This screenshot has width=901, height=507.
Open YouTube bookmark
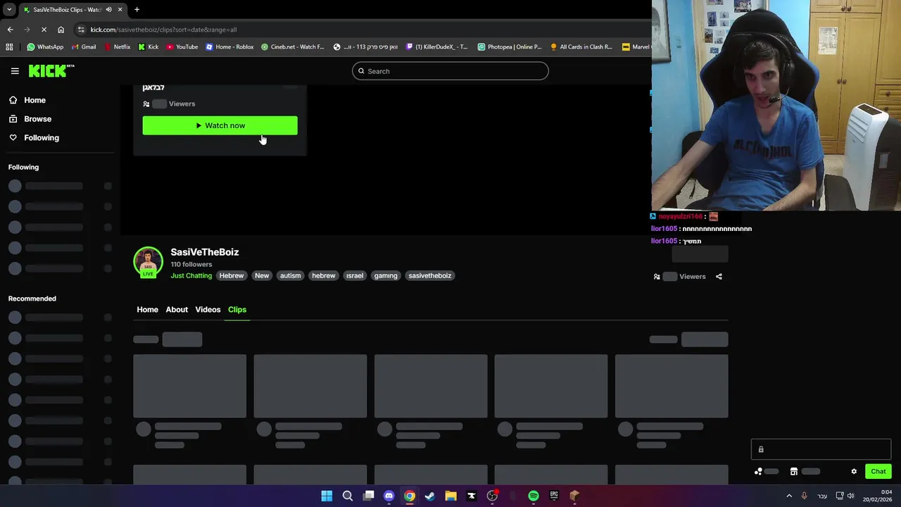(182, 47)
